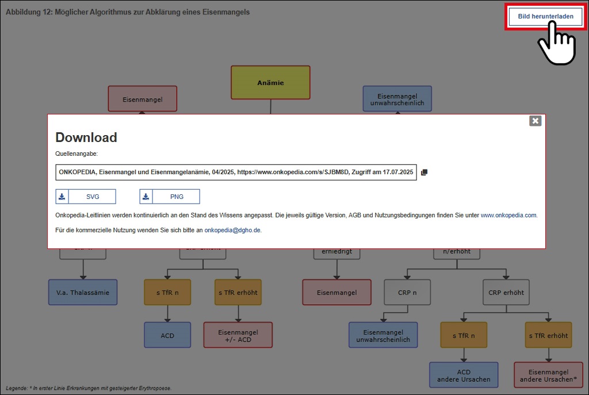Image resolution: width=589 pixels, height=395 pixels.
Task: Select the Quellenangabe citation text field
Action: (x=236, y=172)
